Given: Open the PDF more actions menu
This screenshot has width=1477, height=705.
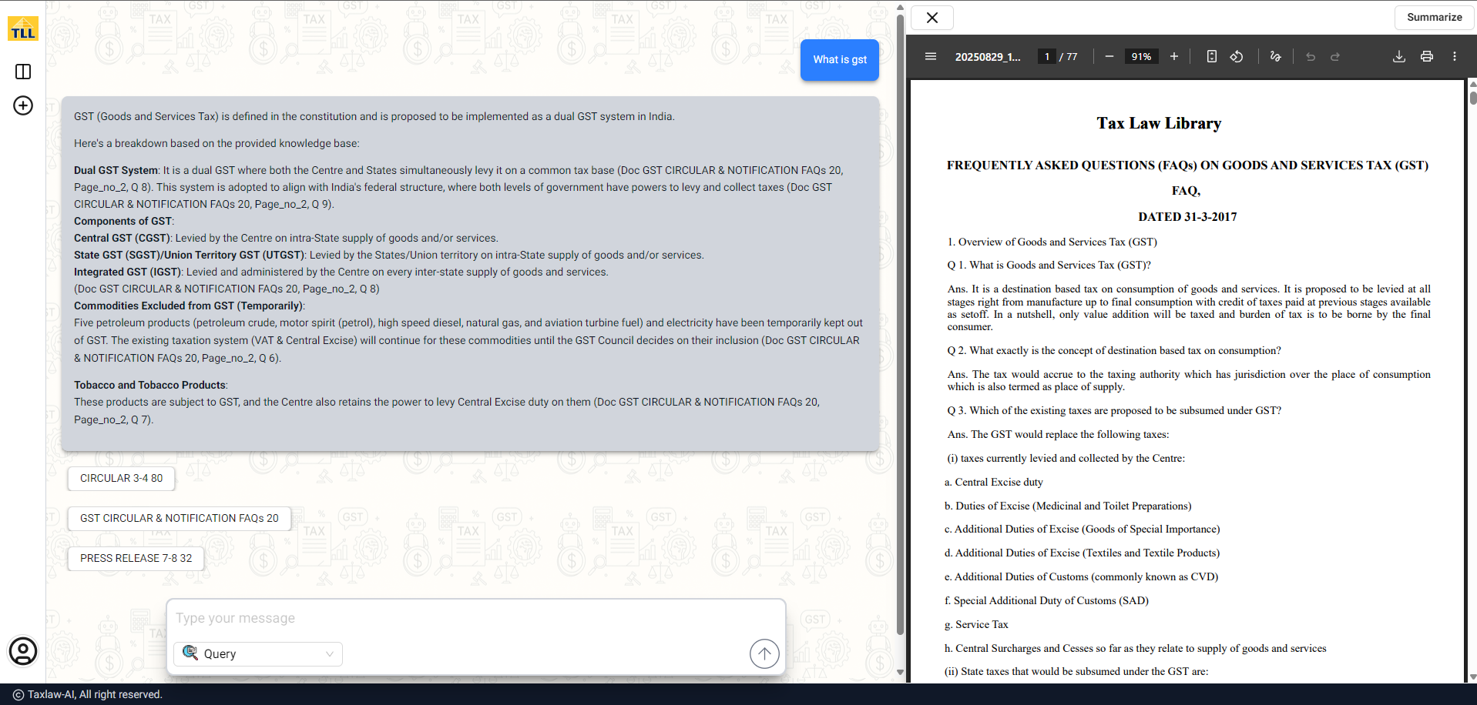Looking at the screenshot, I should tap(1454, 56).
